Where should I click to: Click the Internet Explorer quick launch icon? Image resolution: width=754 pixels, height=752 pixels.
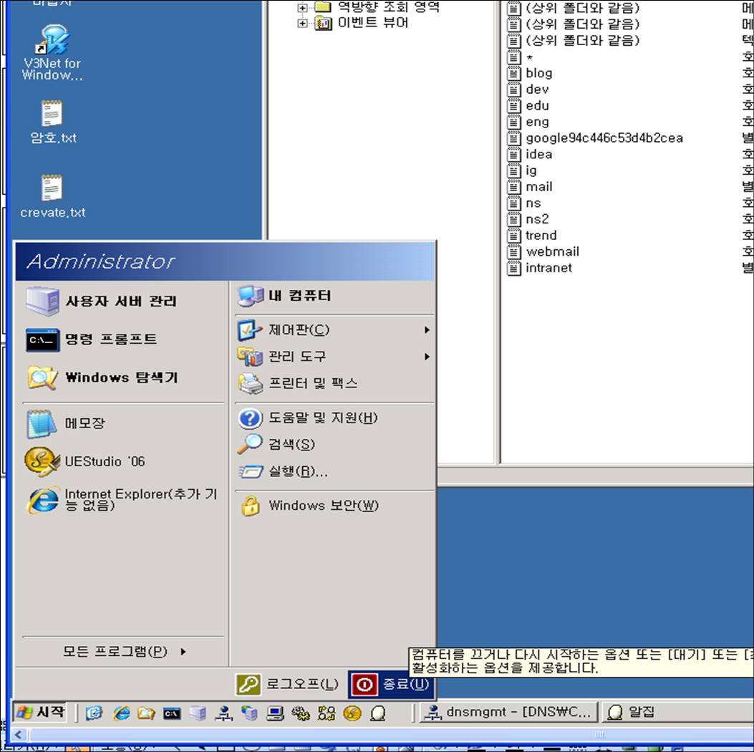pyautogui.click(x=121, y=713)
